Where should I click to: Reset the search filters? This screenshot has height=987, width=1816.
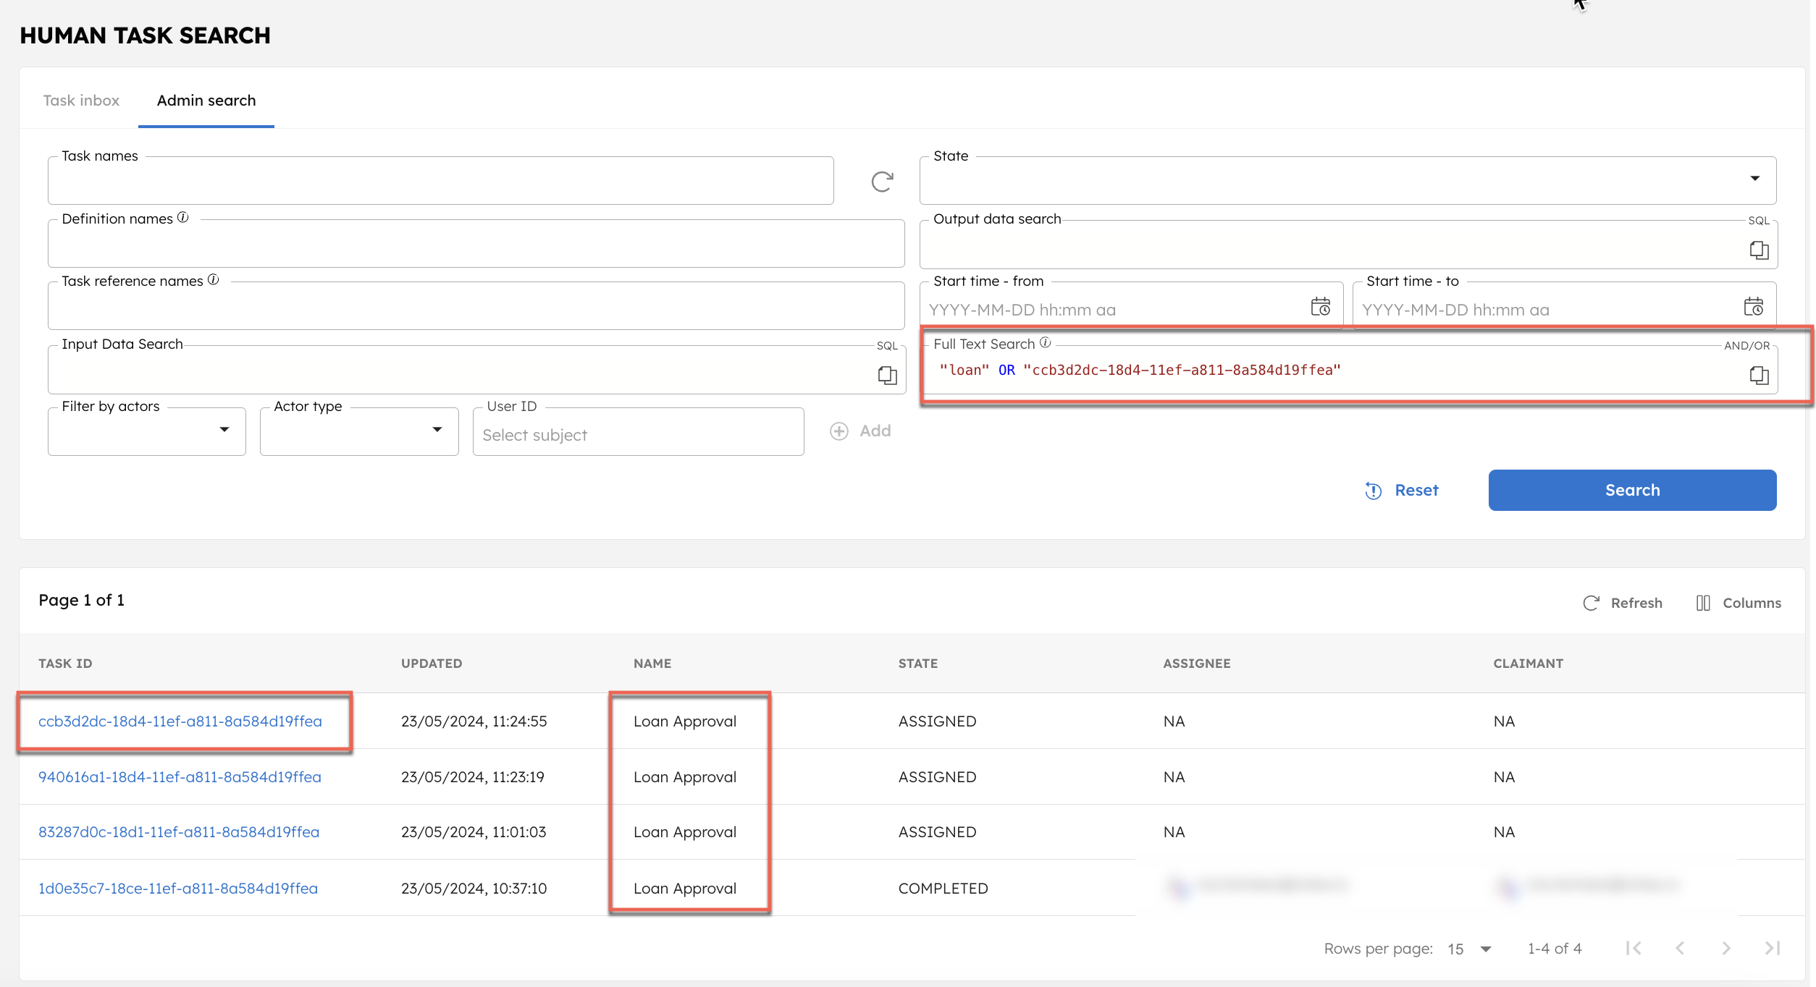[1402, 490]
